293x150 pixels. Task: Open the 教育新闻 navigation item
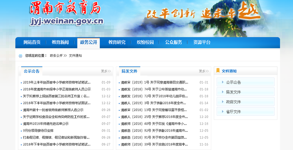click(60, 42)
